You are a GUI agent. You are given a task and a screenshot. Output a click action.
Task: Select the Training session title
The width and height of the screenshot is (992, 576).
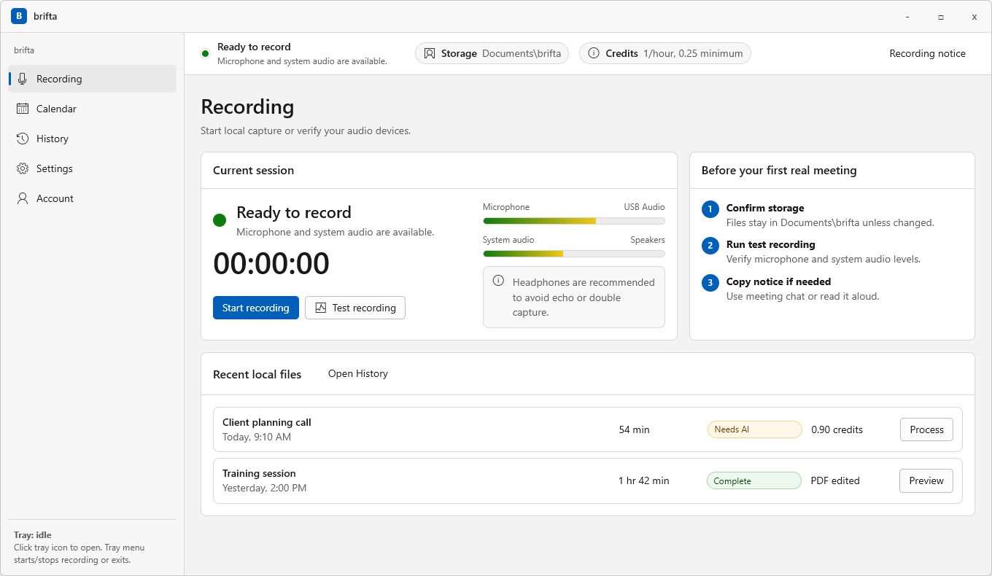pos(259,473)
